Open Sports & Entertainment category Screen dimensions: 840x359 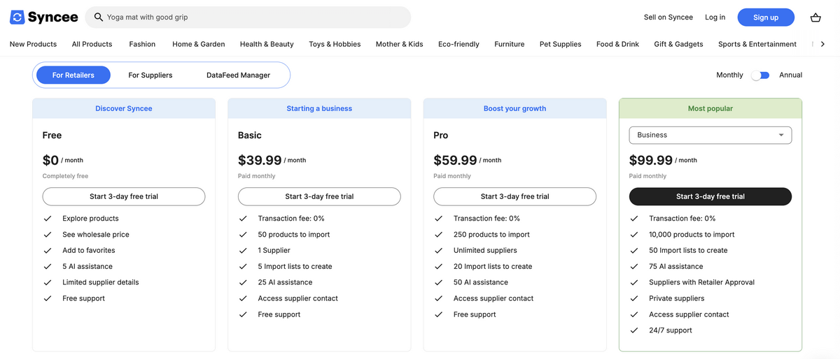coord(757,44)
